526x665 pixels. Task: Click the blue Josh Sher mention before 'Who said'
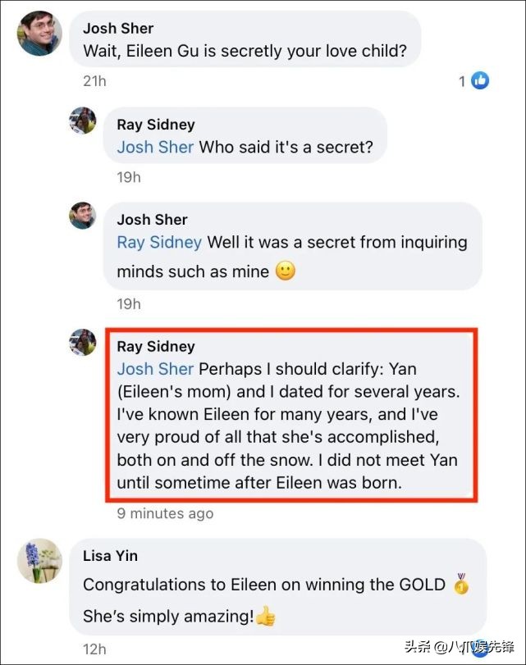pos(155,148)
